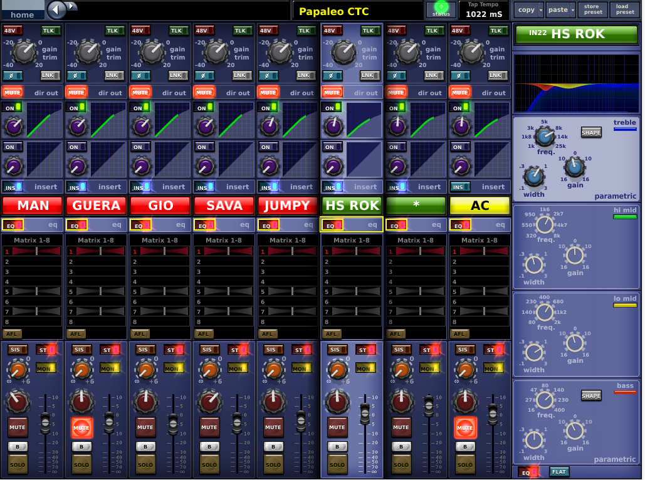Open the copy dropdown menu
Viewport: 645px width, 480px height.
(x=528, y=9)
